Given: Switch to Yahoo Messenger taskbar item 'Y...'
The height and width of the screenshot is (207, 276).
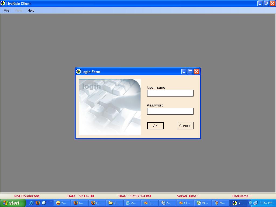Looking at the screenshot, I should (62, 203).
